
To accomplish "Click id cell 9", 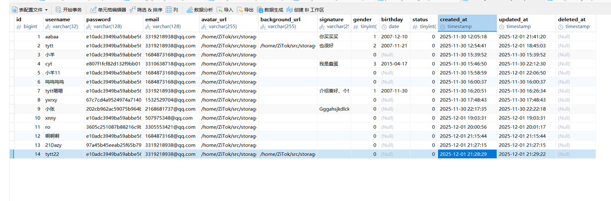I will click(x=28, y=109).
